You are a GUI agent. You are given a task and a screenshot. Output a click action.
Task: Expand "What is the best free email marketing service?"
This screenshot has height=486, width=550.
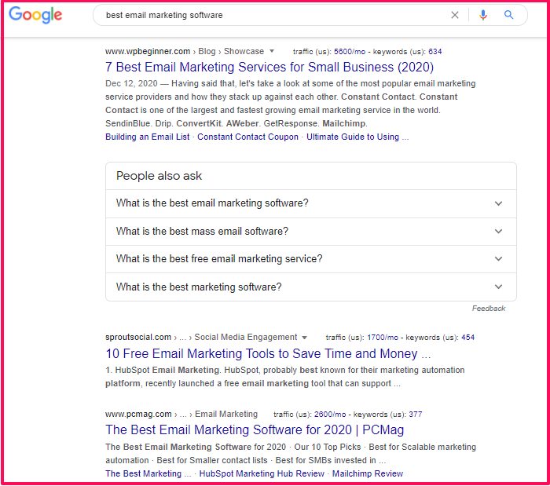pos(310,259)
